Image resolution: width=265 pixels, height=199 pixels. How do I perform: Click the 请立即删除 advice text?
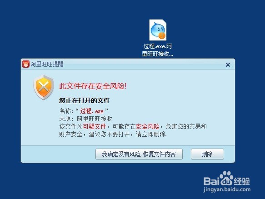(151, 134)
